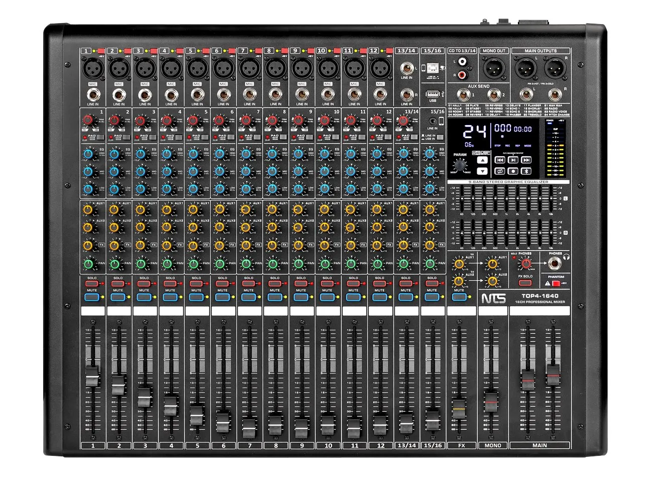This screenshot has height=482, width=651.
Task: Mute channel 1 with its blue button
Action: (92, 297)
